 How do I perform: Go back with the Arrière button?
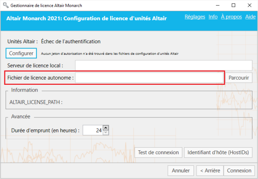click(209, 170)
